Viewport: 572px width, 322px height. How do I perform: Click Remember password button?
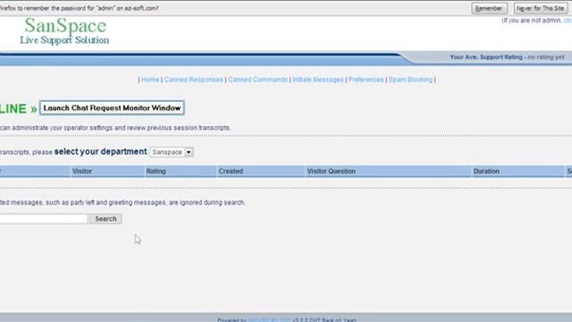[x=489, y=8]
